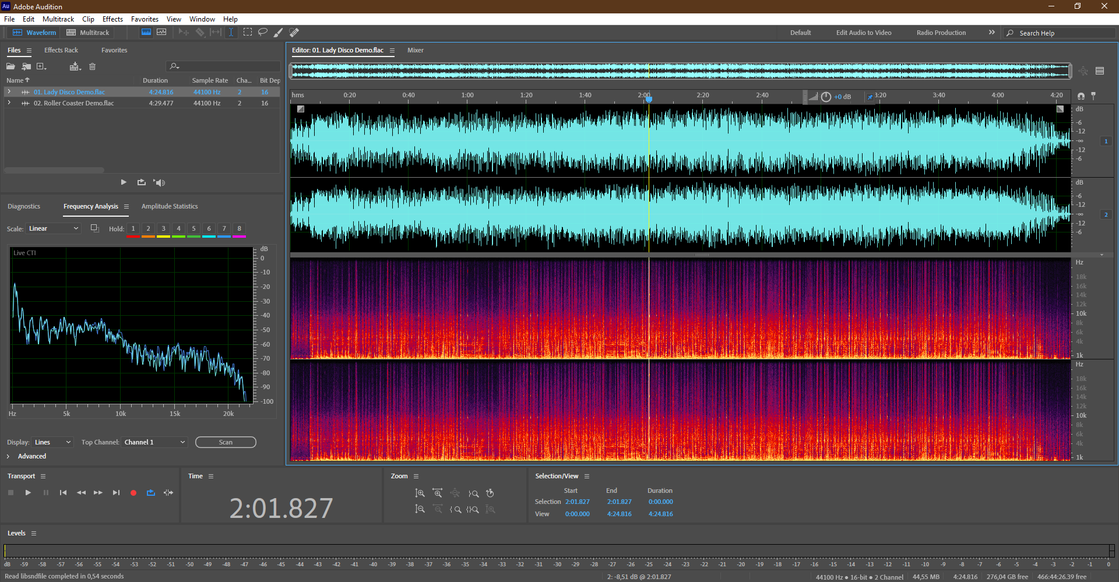Click the Scan button
1119x582 pixels.
[x=226, y=442]
